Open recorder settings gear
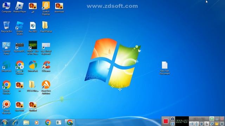 click(222, 124)
